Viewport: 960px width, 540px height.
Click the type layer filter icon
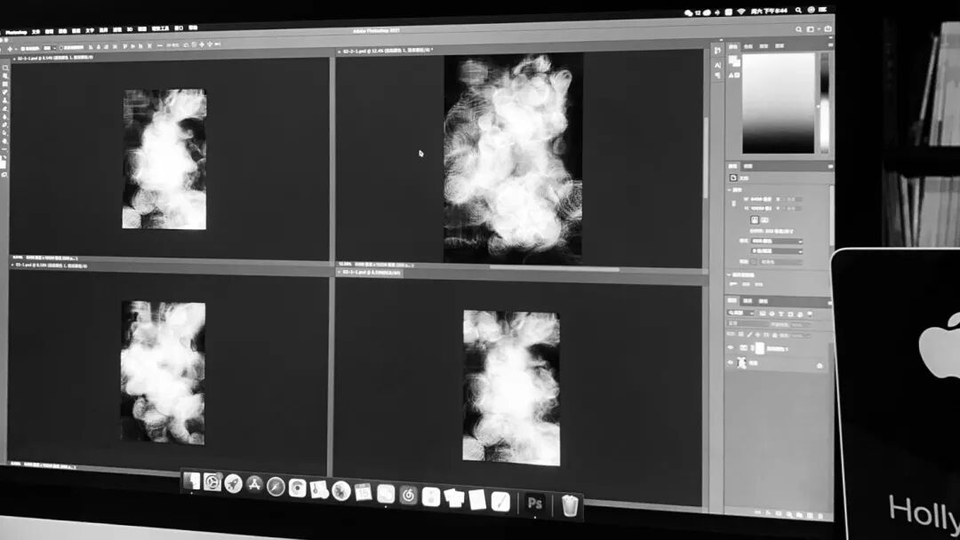pyautogui.click(x=781, y=314)
